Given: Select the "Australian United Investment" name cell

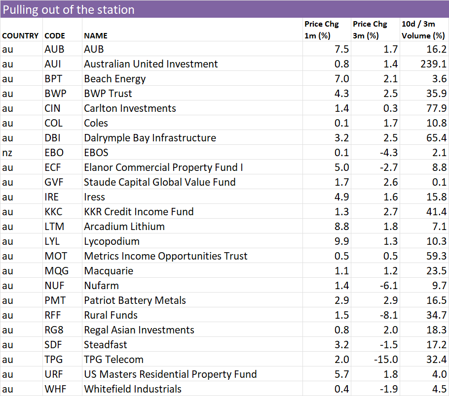Looking at the screenshot, I should (151, 64).
